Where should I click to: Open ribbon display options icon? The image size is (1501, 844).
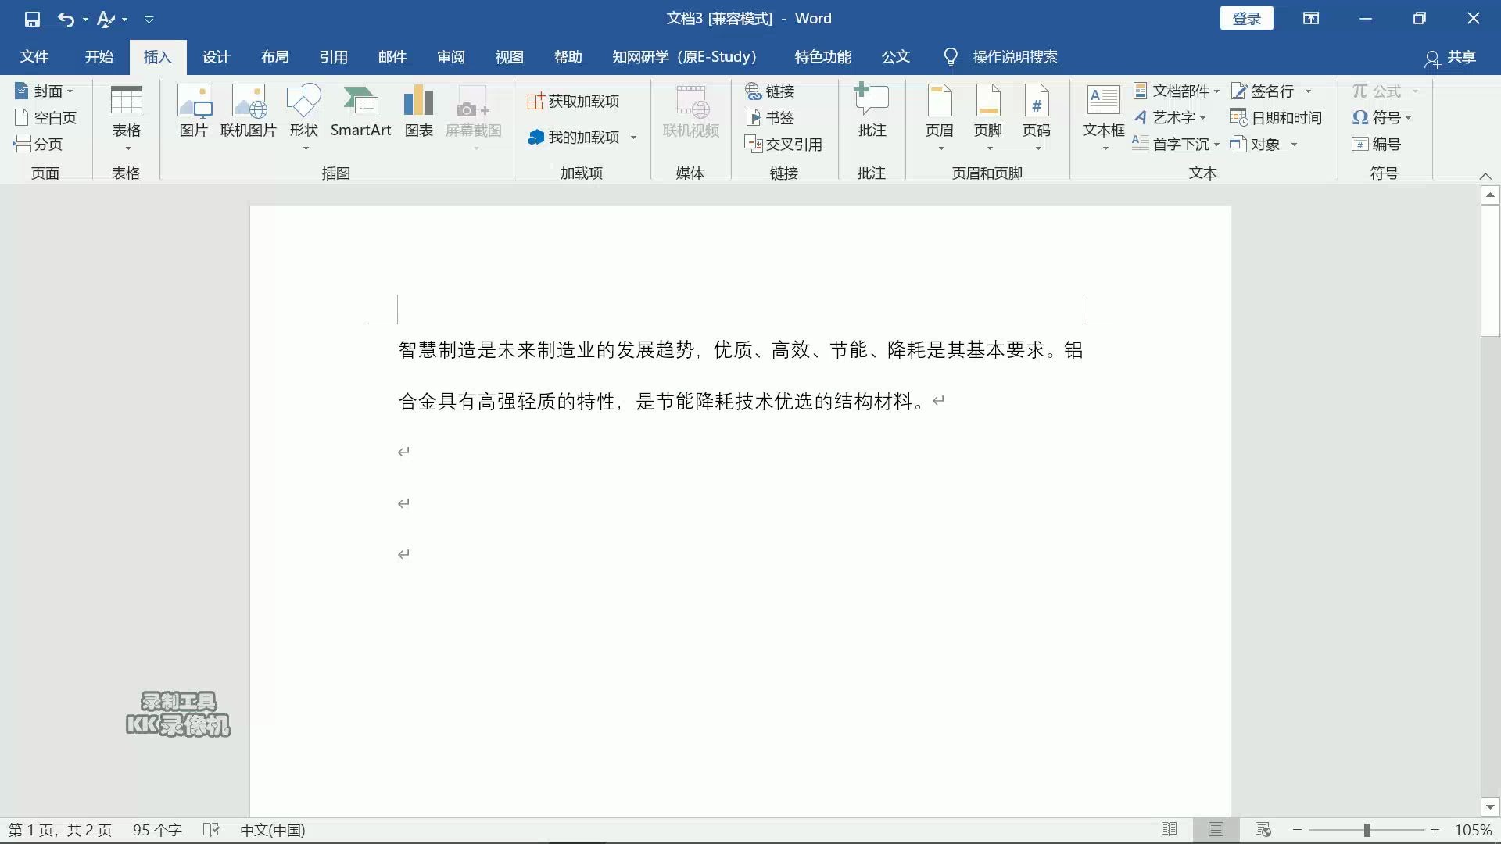pyautogui.click(x=1311, y=19)
